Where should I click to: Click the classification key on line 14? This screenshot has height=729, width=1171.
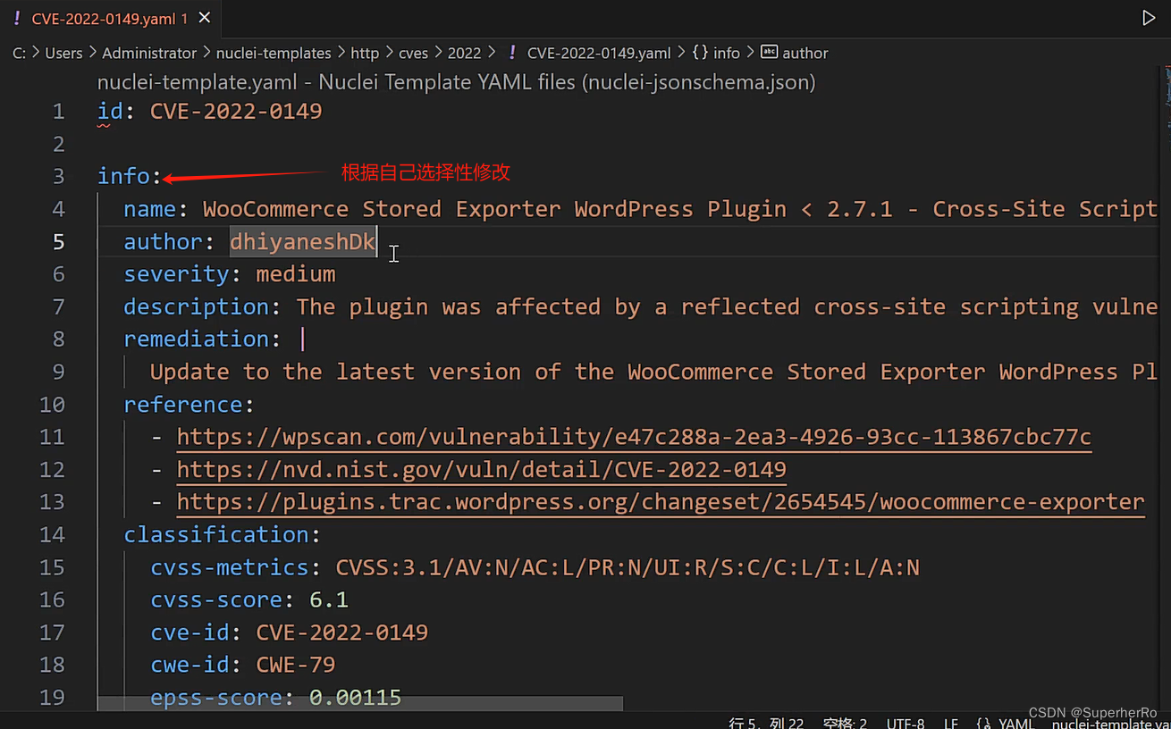point(217,534)
